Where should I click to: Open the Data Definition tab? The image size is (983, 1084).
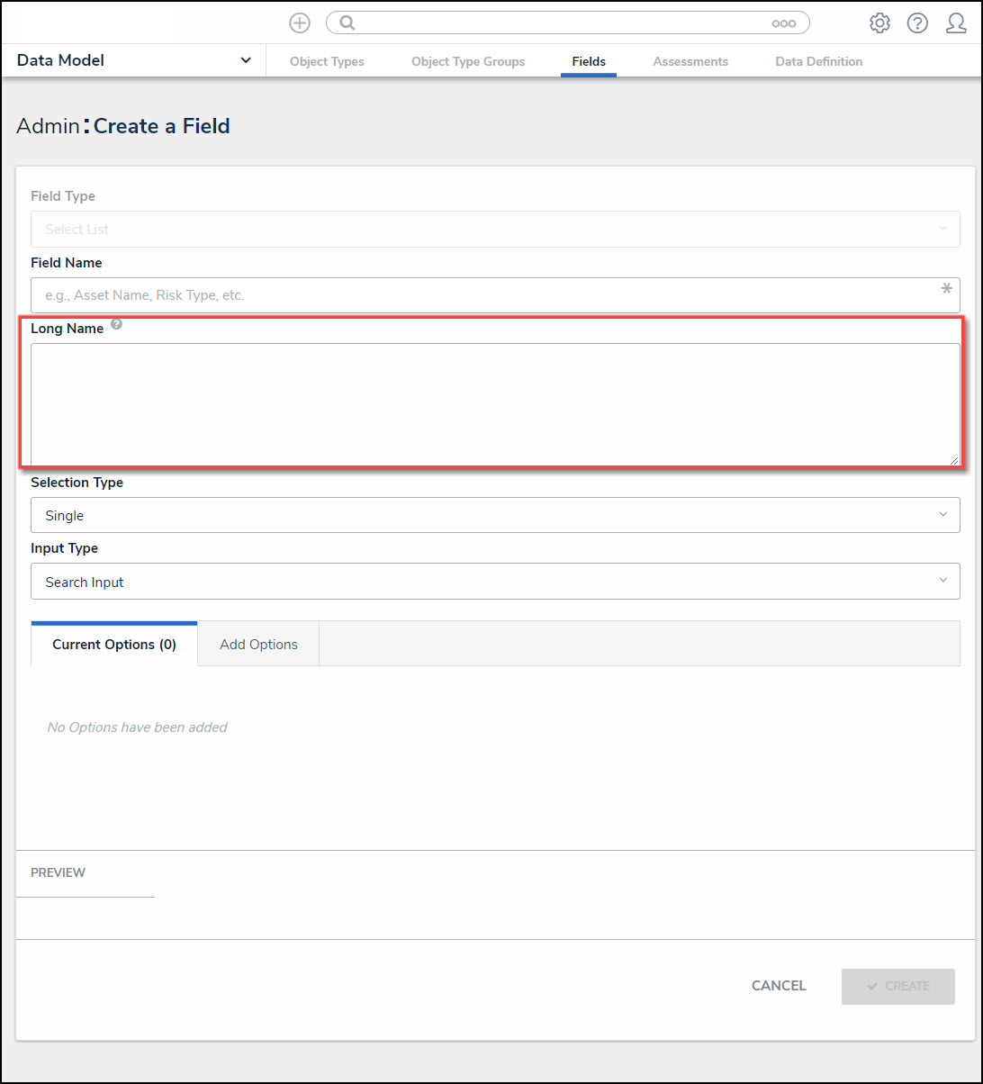819,61
